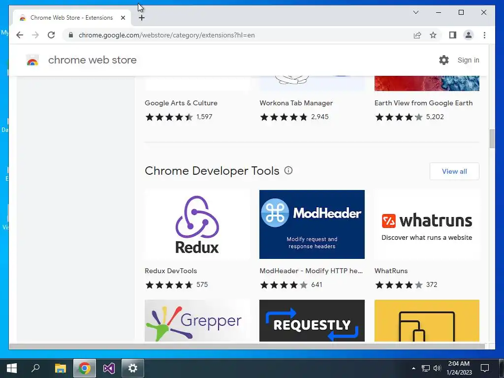Click WhatRuns 372 rating count
The height and width of the screenshot is (378, 504).
[431, 284]
